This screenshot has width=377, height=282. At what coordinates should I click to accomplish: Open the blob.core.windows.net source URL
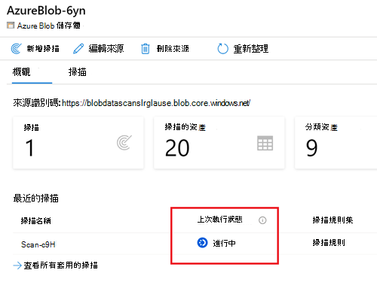(156, 103)
